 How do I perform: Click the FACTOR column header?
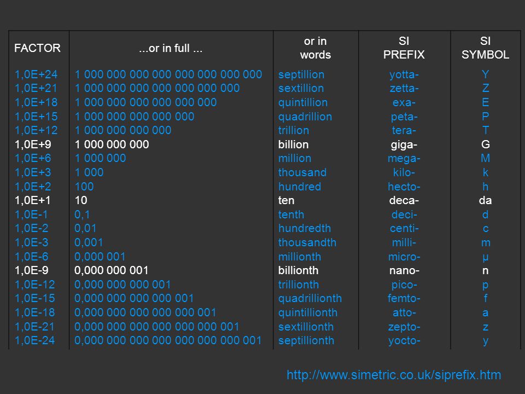point(38,48)
